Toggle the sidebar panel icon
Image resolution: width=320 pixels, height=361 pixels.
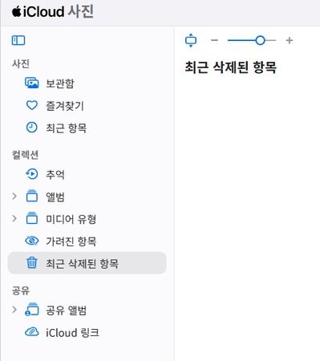18,41
